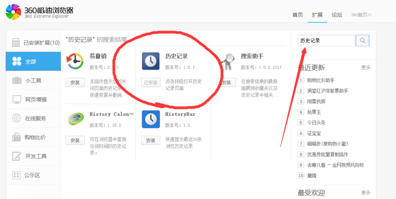Click the 已安装 button for 历史记录
Viewport: 396px width, 199px height.
point(150,82)
